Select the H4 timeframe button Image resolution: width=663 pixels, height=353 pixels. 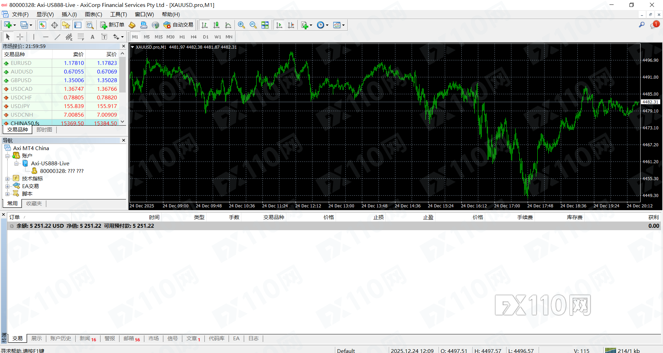click(x=193, y=37)
